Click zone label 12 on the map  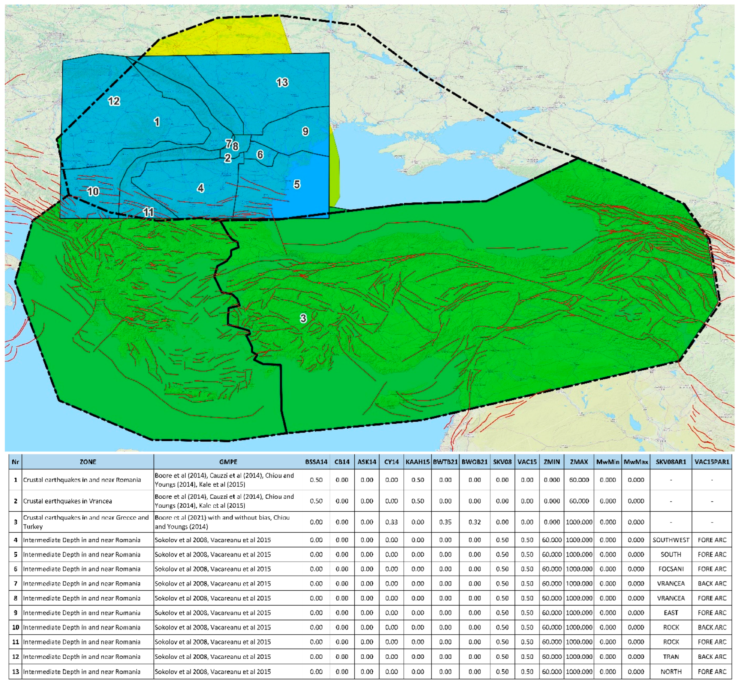(114, 101)
